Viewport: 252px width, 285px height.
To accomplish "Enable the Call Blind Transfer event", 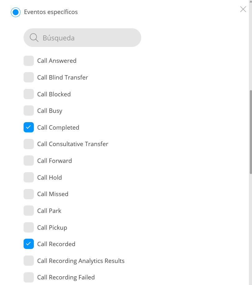I will click(x=29, y=77).
